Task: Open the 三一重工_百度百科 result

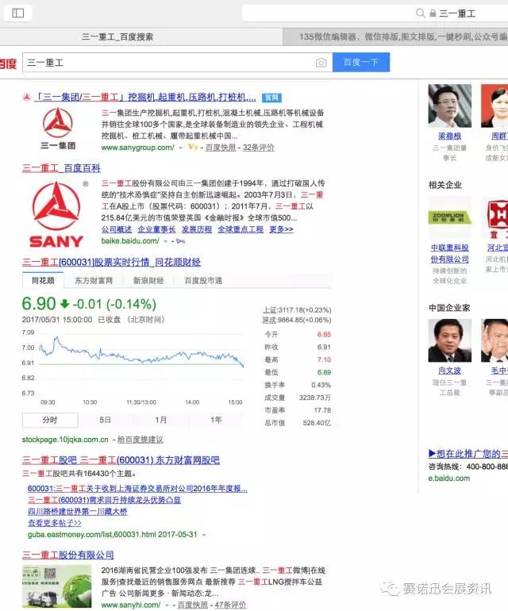Action: click(x=61, y=168)
